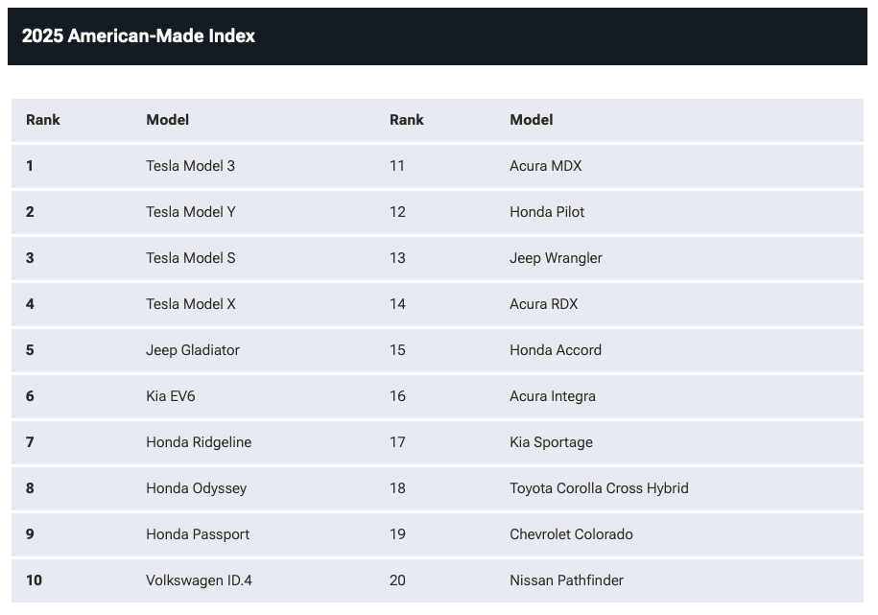
Task: Select the Jeep Wrangler entry
Action: click(556, 258)
